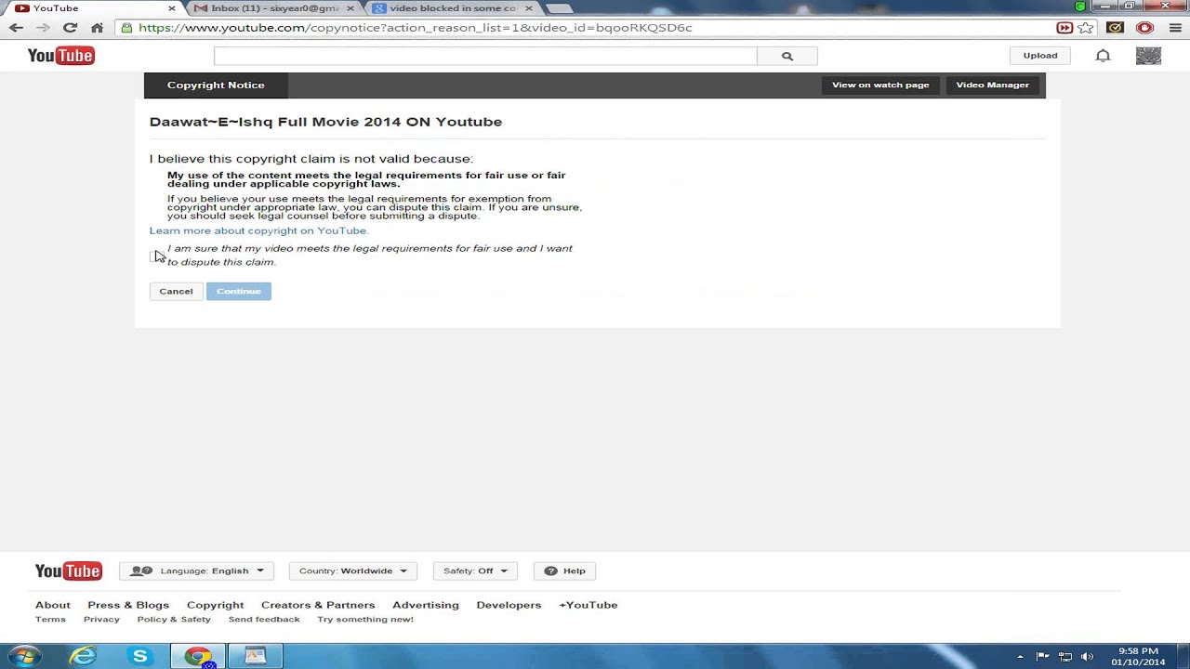
Task: Open the Chrome menu icon
Action: tap(1175, 28)
